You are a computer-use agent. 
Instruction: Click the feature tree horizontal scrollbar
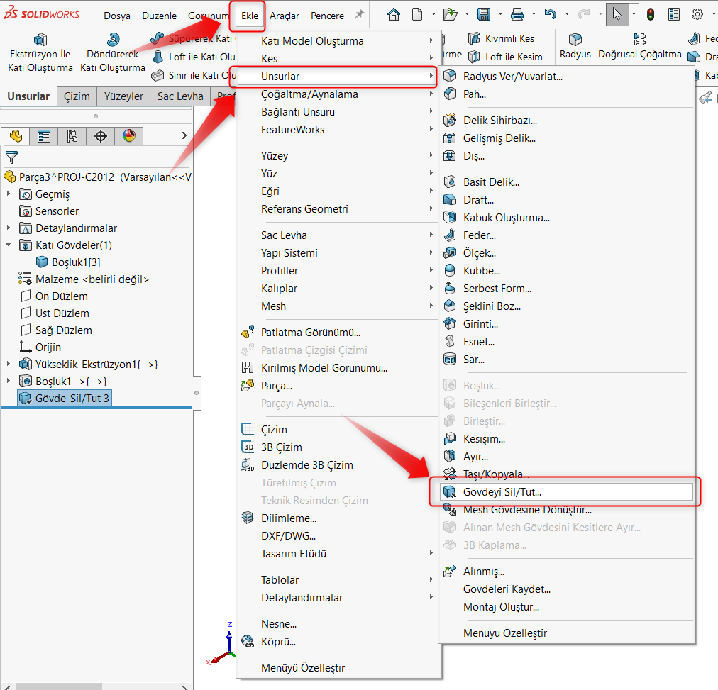coord(59,686)
